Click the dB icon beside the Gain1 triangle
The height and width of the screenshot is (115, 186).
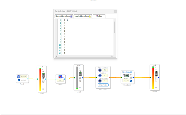[63, 77]
